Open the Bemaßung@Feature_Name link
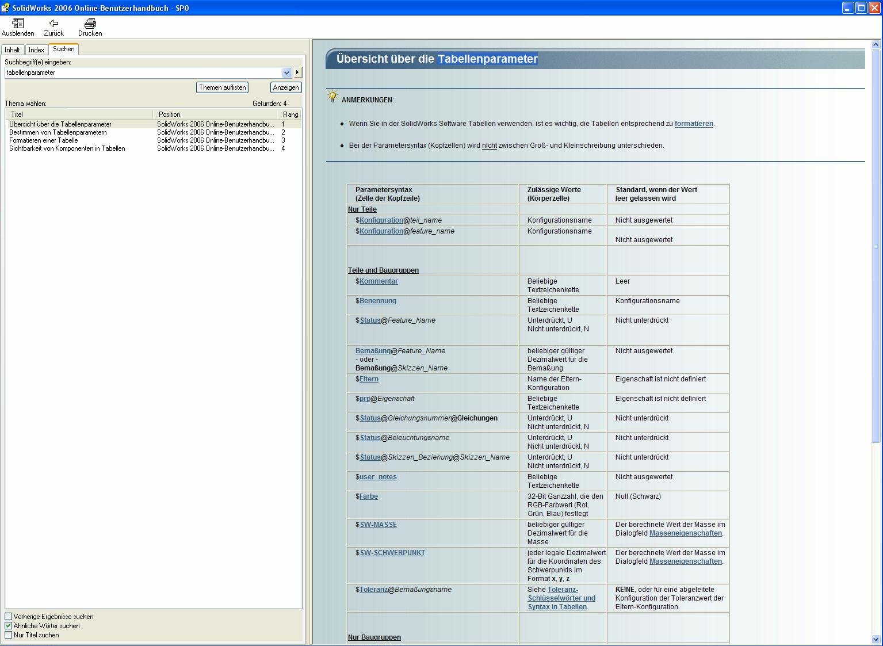 point(373,351)
